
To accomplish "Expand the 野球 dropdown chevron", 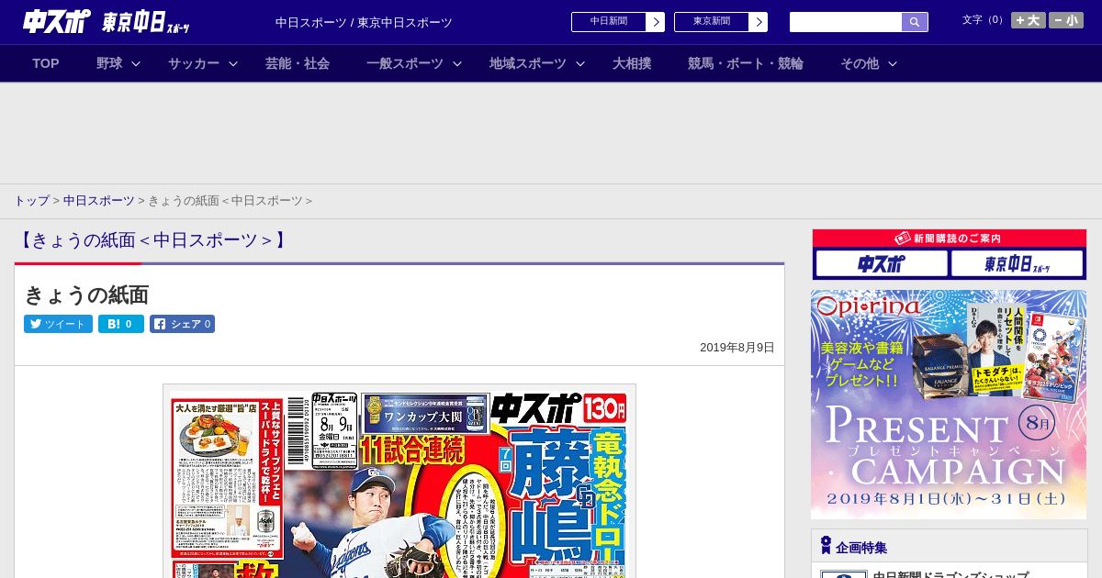I will [x=136, y=64].
